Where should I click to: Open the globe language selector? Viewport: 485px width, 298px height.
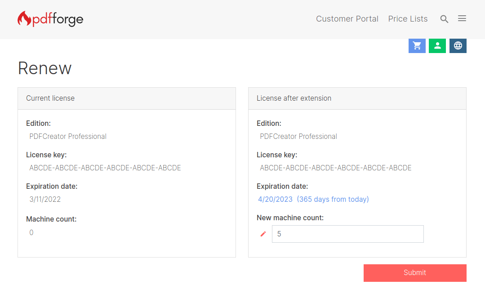(458, 46)
